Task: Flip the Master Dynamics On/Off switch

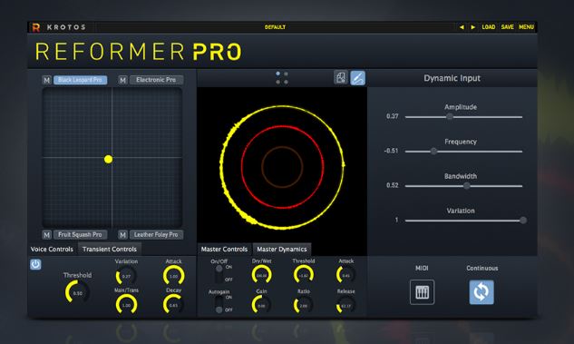Action: pyautogui.click(x=219, y=274)
